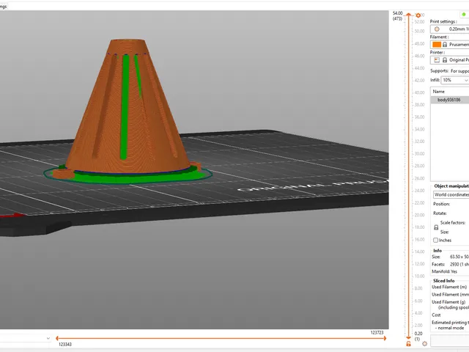
Task: Grab the bottom thumb of vertical layer slider
Action: click(x=409, y=337)
